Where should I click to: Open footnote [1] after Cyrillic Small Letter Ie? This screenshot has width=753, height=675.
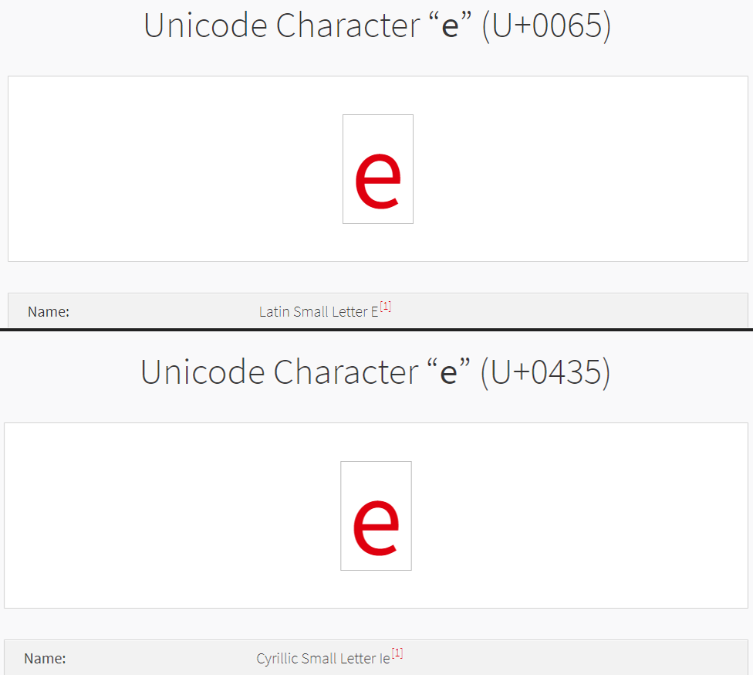[x=397, y=653]
